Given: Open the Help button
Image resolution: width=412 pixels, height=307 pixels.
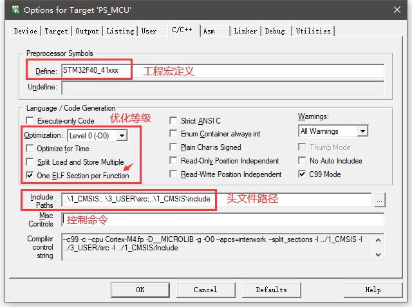Looking at the screenshot, I should [x=373, y=290].
